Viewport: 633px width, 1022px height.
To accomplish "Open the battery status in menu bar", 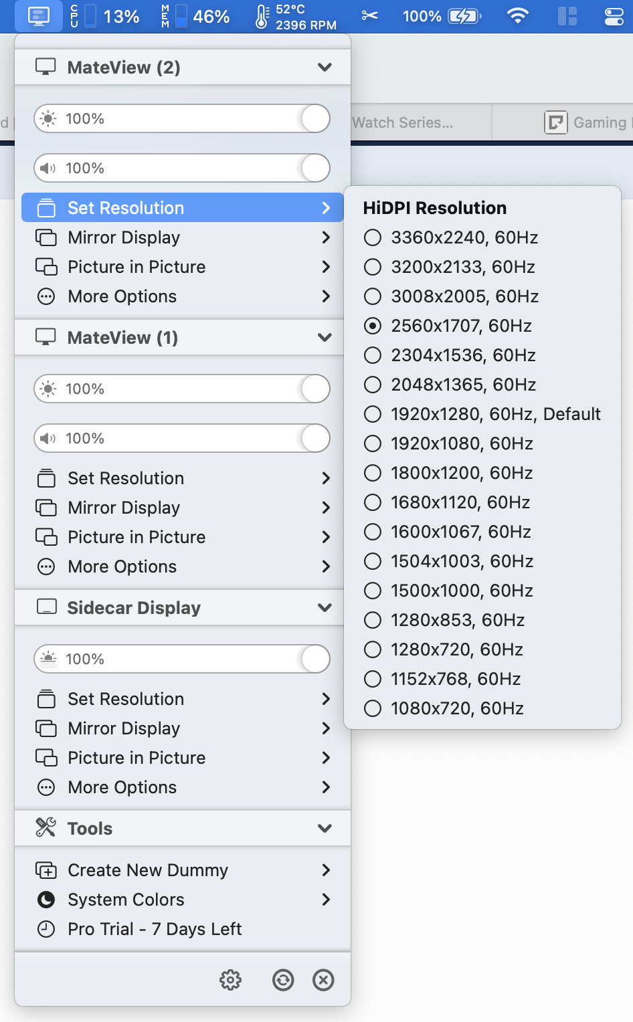I will [442, 16].
